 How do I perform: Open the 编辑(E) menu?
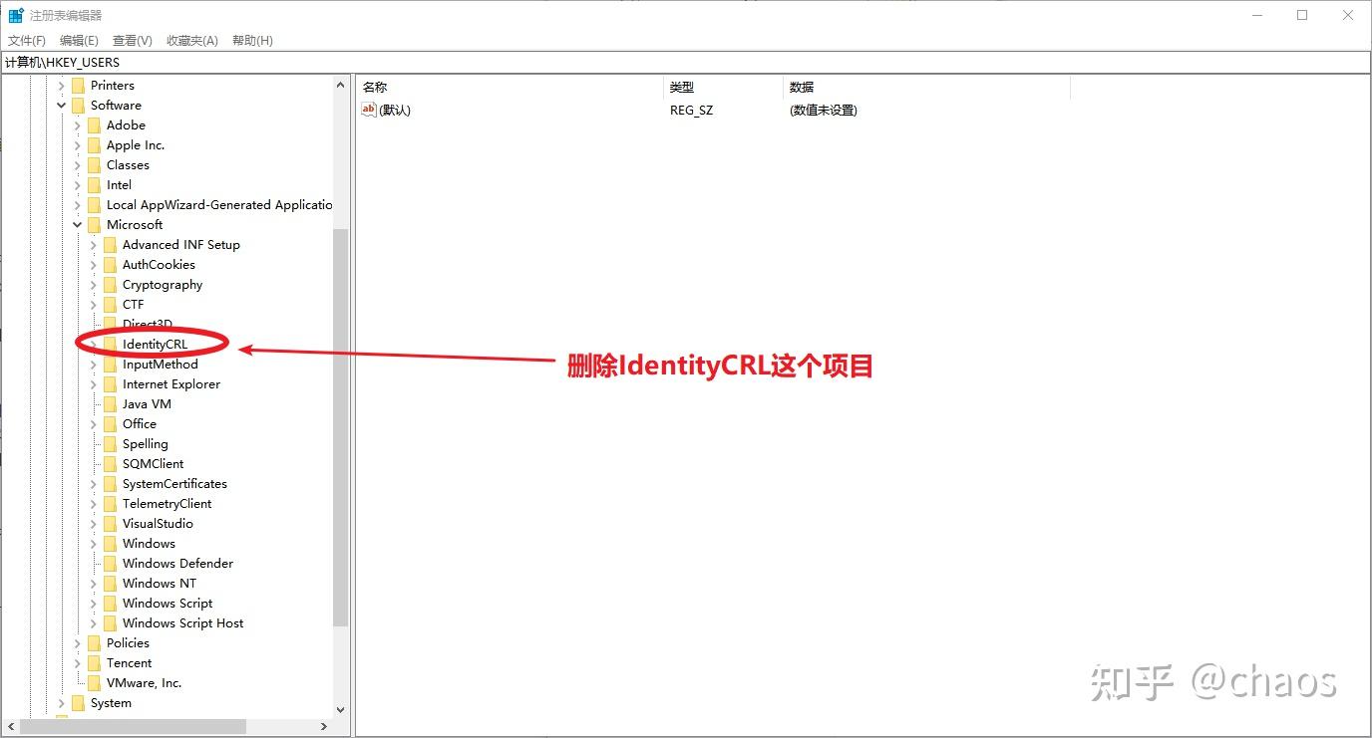click(x=79, y=41)
